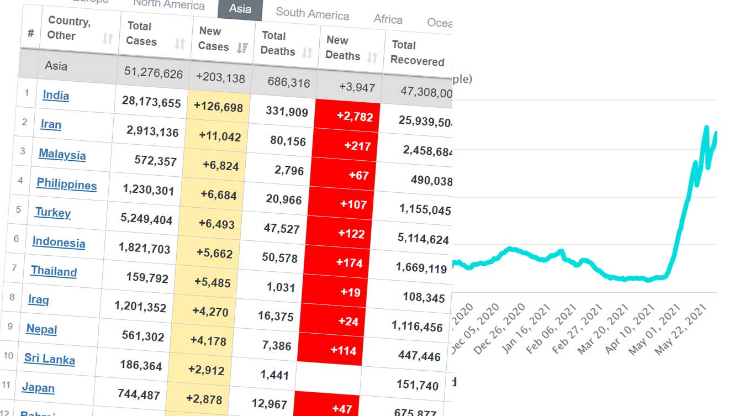
Task: Click the # rank column header
Action: (30, 33)
